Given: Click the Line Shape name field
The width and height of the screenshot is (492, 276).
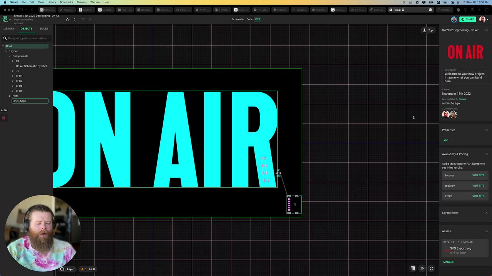Looking at the screenshot, I should [30, 101].
